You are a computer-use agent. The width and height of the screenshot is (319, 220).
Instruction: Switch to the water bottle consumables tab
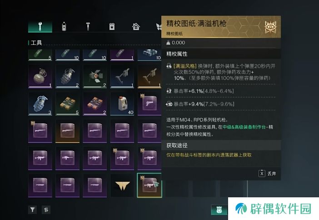64,26
